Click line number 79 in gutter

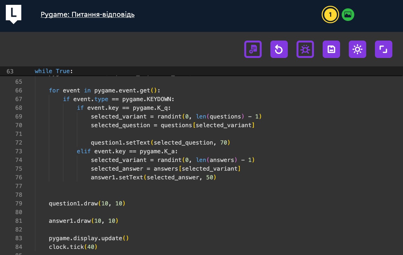[18, 203]
